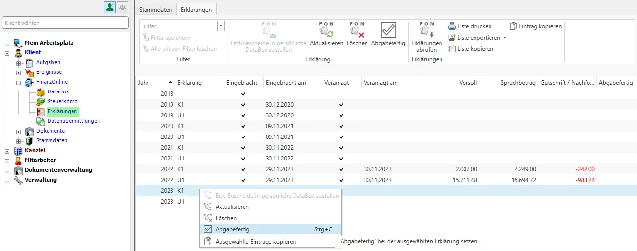Click the Aufgaben clipboard icon

[x=29, y=62]
